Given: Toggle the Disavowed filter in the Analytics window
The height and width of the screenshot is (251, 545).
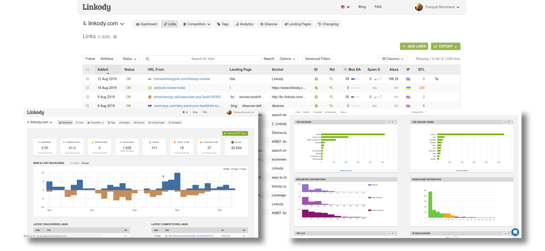Looking at the screenshot, I should 318,112.
